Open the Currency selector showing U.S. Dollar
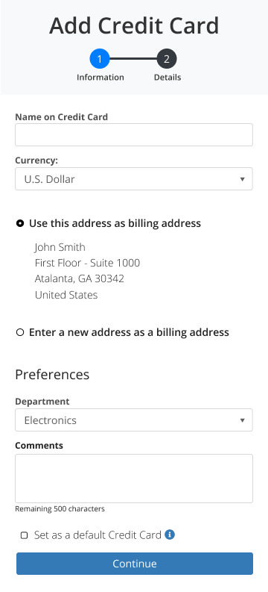Screen dimensions: 268x592 pyautogui.click(x=134, y=179)
